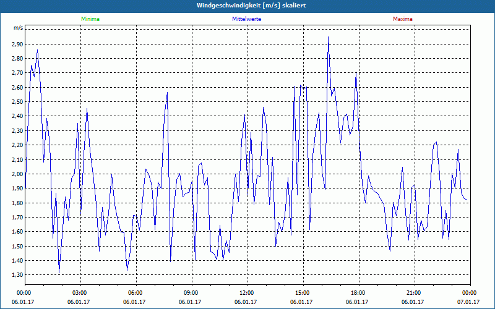Viewport: 495px width, 309px height.
Task: Click the 03:00 time axis label
Action: 80,293
